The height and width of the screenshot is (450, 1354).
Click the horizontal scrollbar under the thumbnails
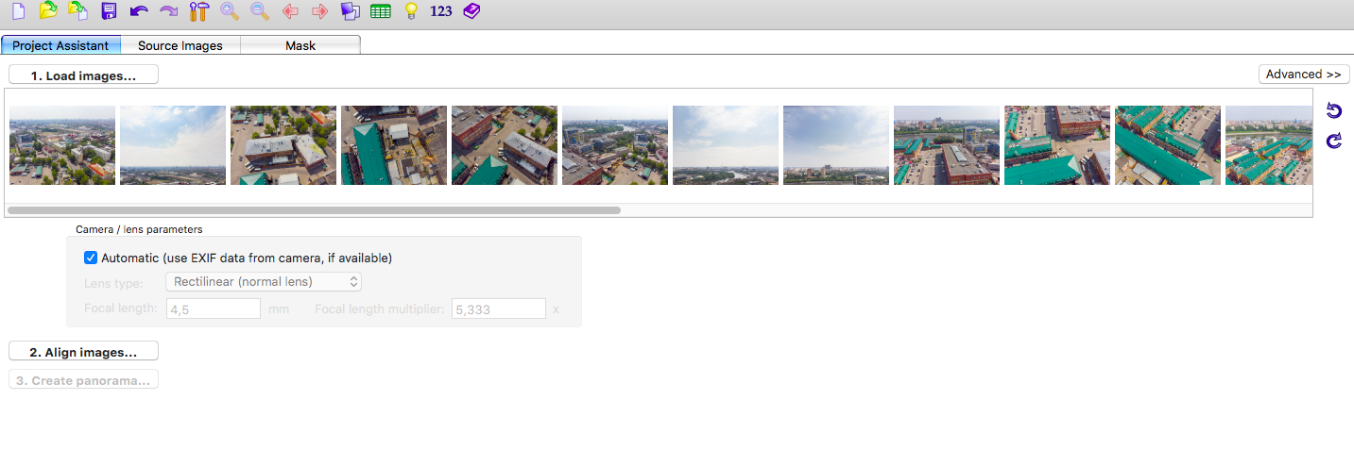[x=314, y=210]
